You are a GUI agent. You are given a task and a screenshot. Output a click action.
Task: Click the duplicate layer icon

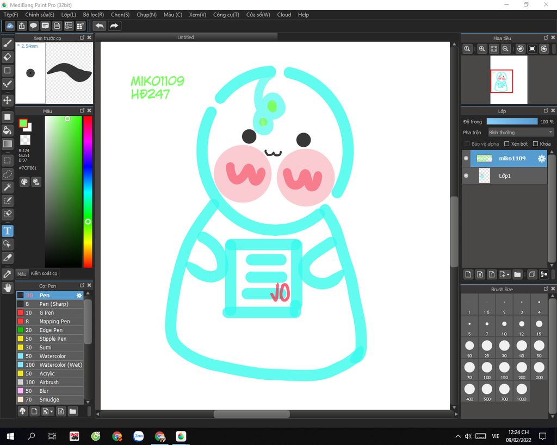(x=532, y=274)
